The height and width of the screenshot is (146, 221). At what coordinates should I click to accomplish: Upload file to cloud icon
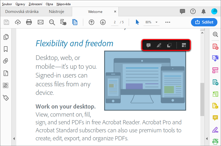[18, 22]
